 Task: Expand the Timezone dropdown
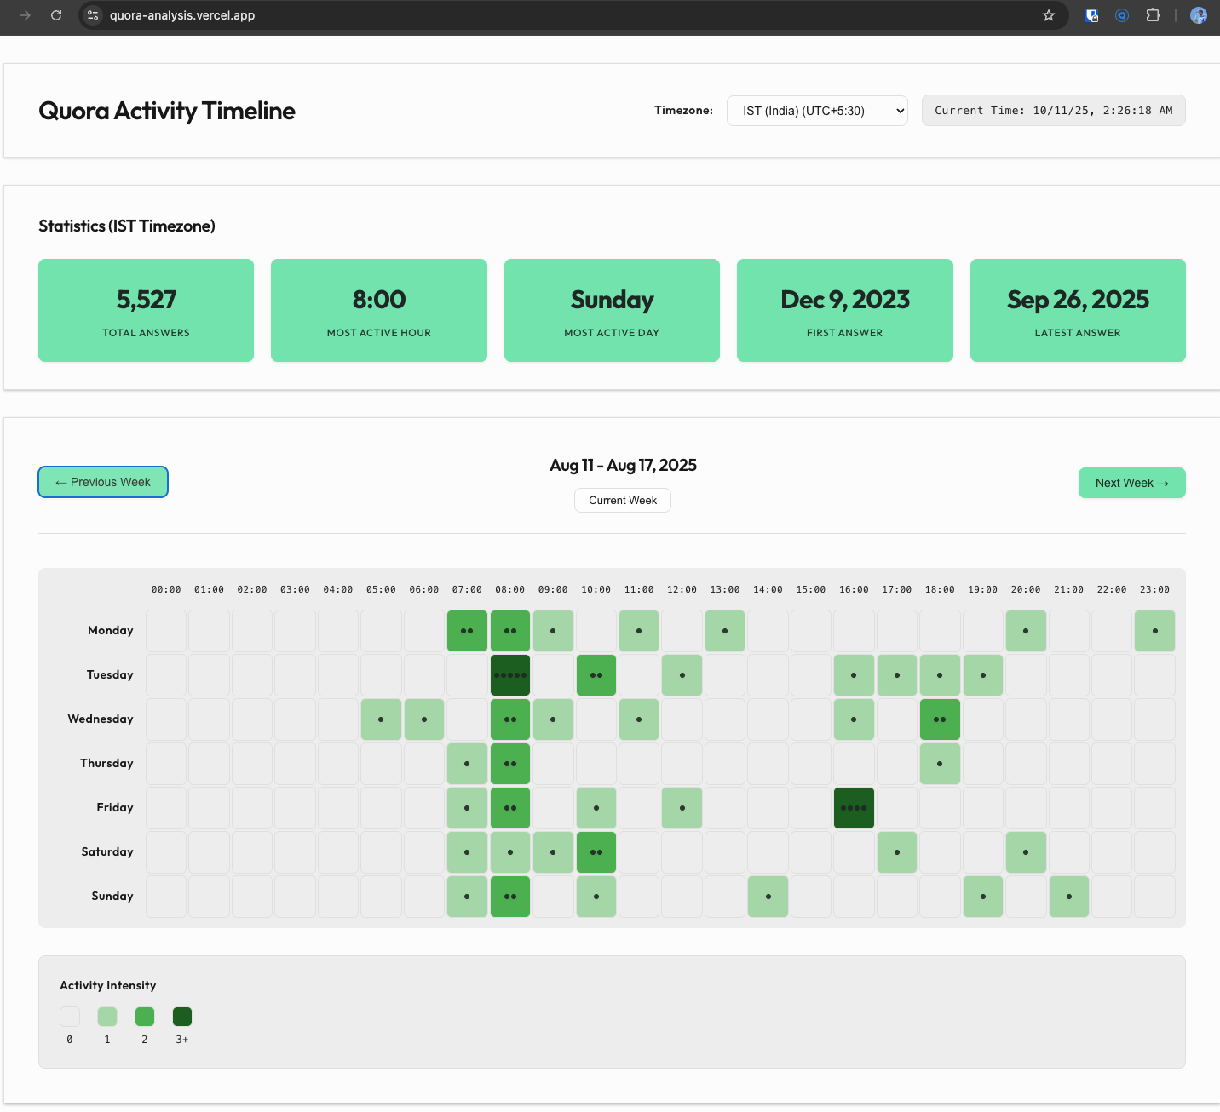[x=817, y=111]
